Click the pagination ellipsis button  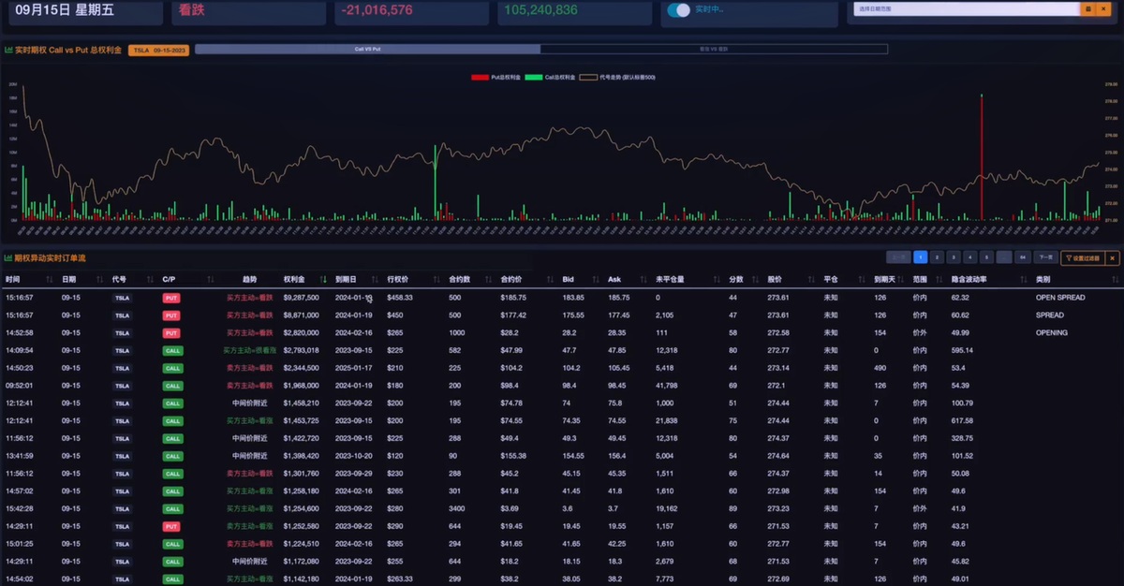(1004, 257)
